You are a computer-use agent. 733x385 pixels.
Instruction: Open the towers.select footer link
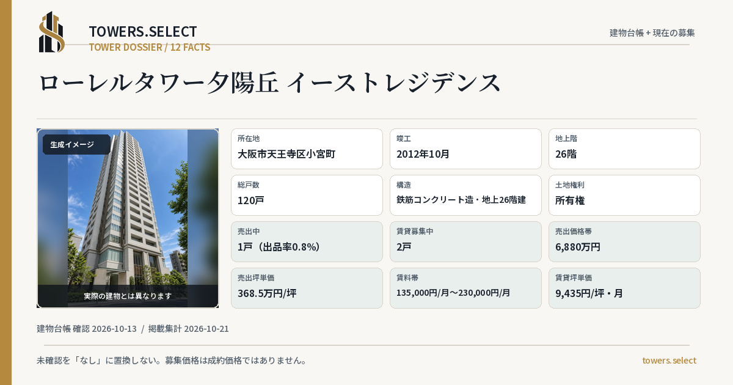(669, 361)
